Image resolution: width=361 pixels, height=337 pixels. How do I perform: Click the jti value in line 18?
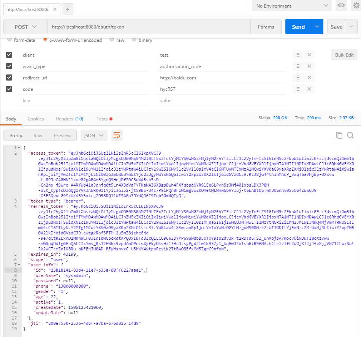tap(93, 323)
